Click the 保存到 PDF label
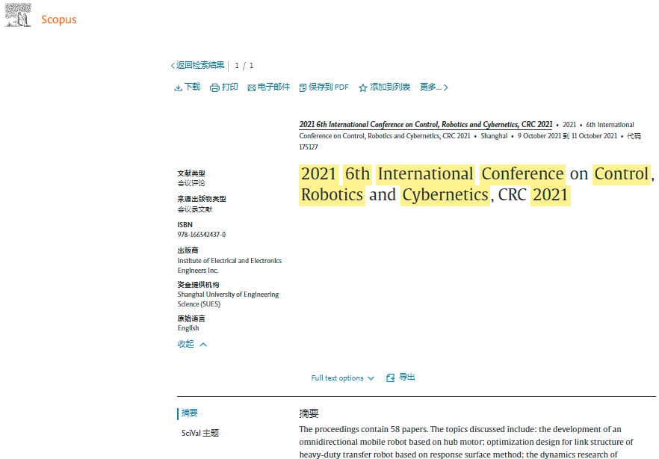Viewport: 659px width, 459px height. (329, 87)
